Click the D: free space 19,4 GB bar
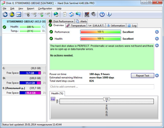Screen dimensions: 164x128 (30, 83)
